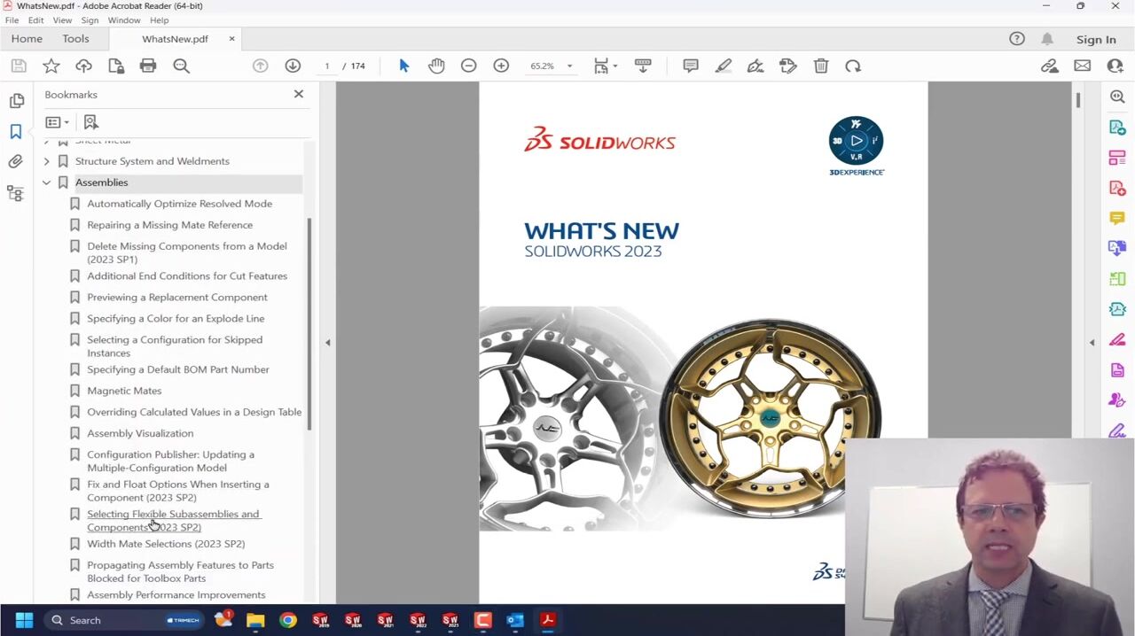Collapse the Assemblies bookmark group
The width and height of the screenshot is (1135, 636).
46,182
